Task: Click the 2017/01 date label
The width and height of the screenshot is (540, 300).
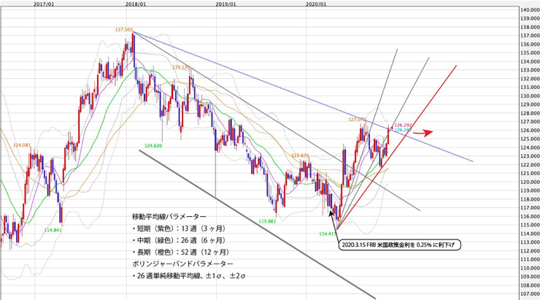Action: [x=44, y=4]
